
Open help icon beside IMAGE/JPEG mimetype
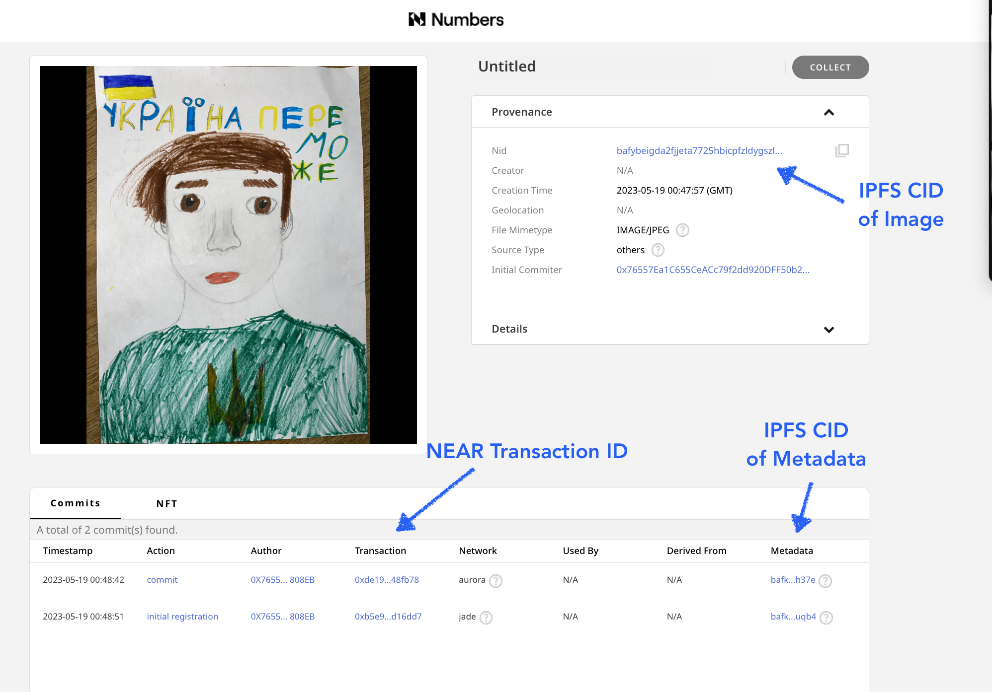click(x=682, y=230)
